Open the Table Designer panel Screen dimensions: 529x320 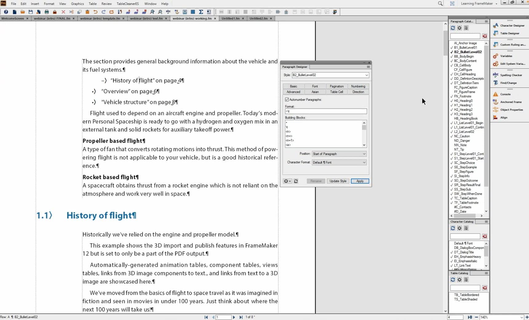click(x=509, y=33)
